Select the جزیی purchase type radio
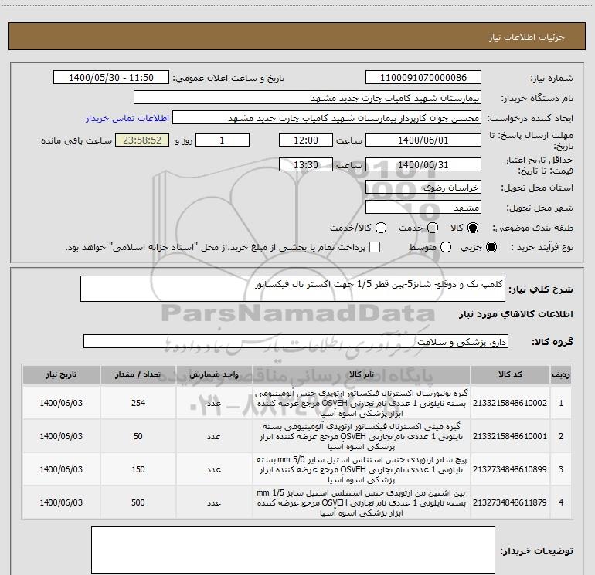This screenshot has width=595, height=575. click(x=491, y=247)
